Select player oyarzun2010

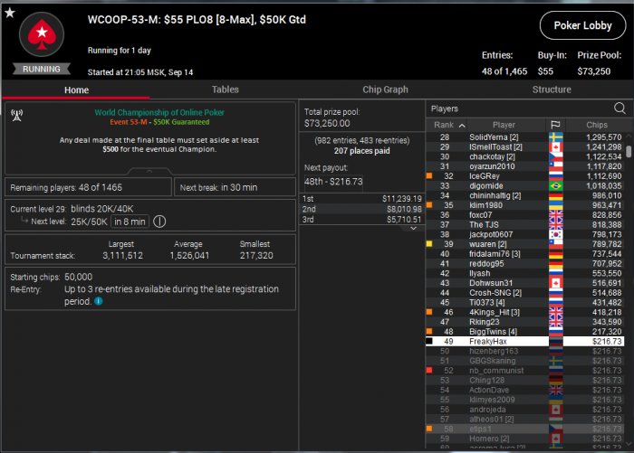point(524,166)
